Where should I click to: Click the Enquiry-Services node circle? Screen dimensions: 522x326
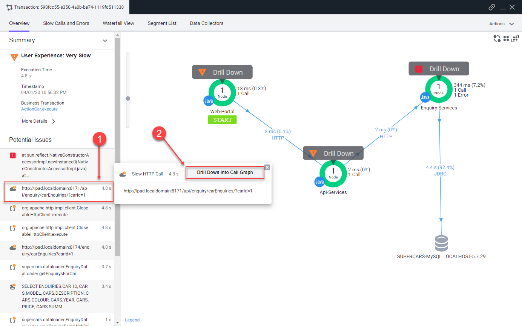(x=439, y=89)
